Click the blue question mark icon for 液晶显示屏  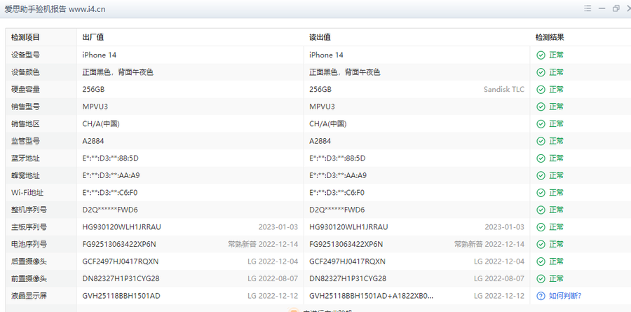point(541,296)
